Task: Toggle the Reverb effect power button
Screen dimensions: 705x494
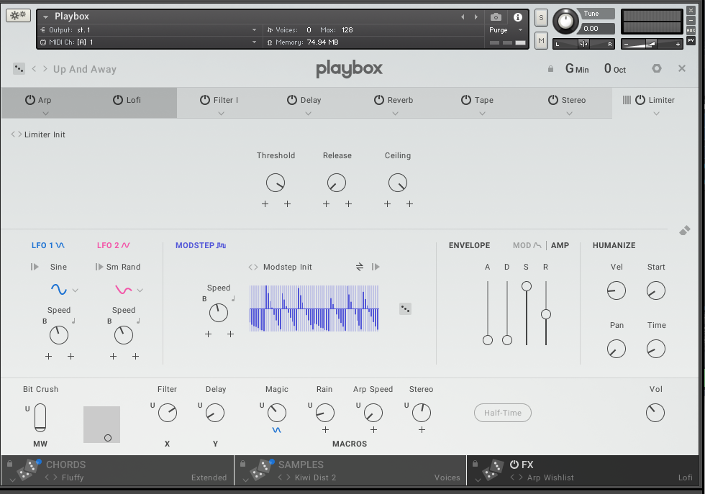Action: pos(379,100)
